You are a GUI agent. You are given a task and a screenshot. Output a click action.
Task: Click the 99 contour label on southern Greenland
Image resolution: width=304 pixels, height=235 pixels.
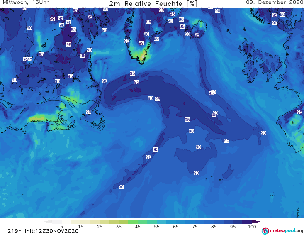[x=141, y=43]
